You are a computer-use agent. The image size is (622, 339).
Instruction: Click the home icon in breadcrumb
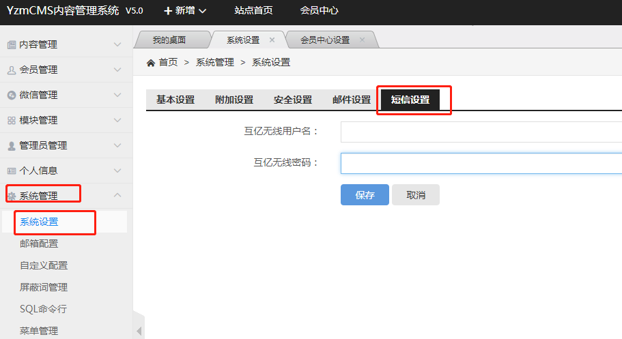coord(151,63)
